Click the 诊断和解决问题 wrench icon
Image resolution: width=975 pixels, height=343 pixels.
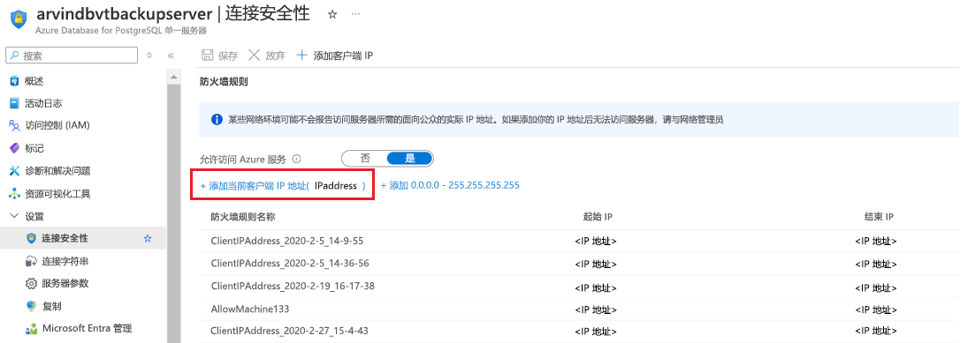point(14,170)
